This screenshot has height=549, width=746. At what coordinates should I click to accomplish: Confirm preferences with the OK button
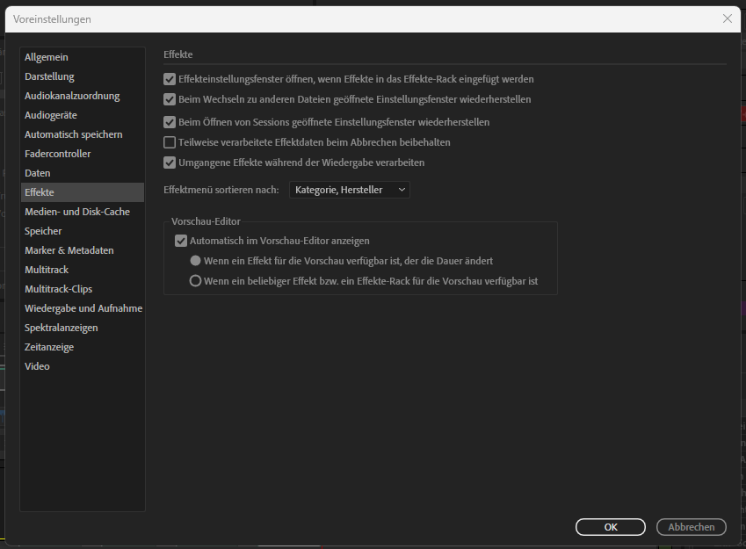(610, 527)
